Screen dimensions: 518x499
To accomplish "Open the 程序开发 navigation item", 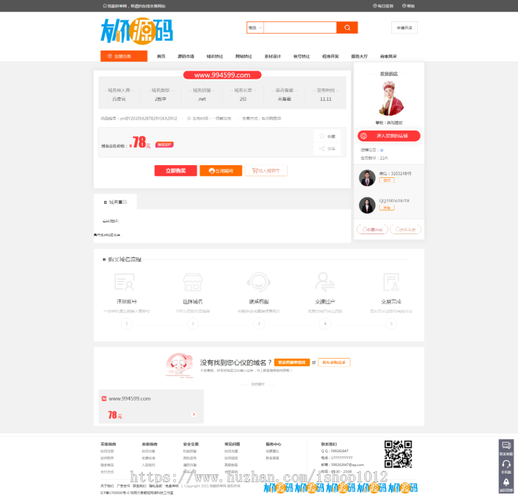I will pyautogui.click(x=331, y=56).
